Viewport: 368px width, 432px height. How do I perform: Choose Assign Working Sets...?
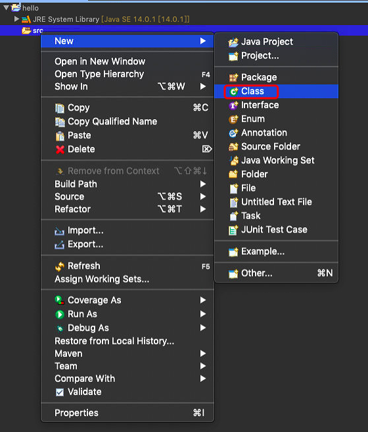(127, 279)
